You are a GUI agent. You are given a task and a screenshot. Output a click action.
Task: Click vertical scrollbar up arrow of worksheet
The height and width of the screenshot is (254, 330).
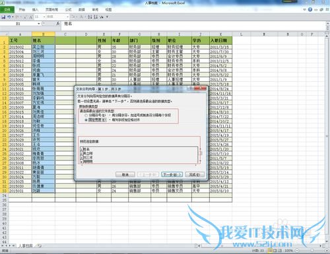click(x=327, y=36)
